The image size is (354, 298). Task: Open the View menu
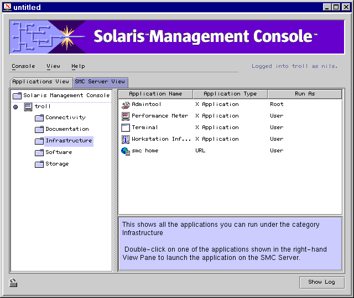(53, 66)
